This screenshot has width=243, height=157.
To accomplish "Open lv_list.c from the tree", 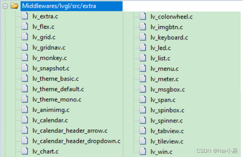I will 160,58.
